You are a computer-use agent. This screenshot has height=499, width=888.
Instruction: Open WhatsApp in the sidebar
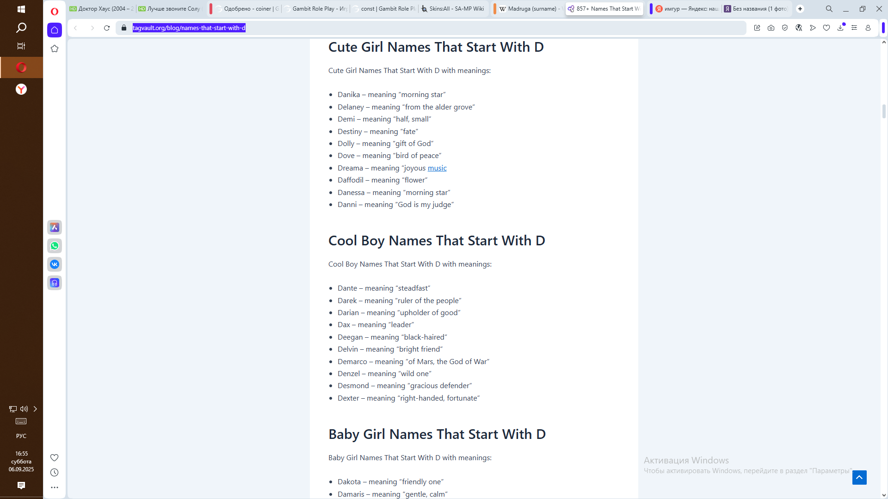click(55, 246)
